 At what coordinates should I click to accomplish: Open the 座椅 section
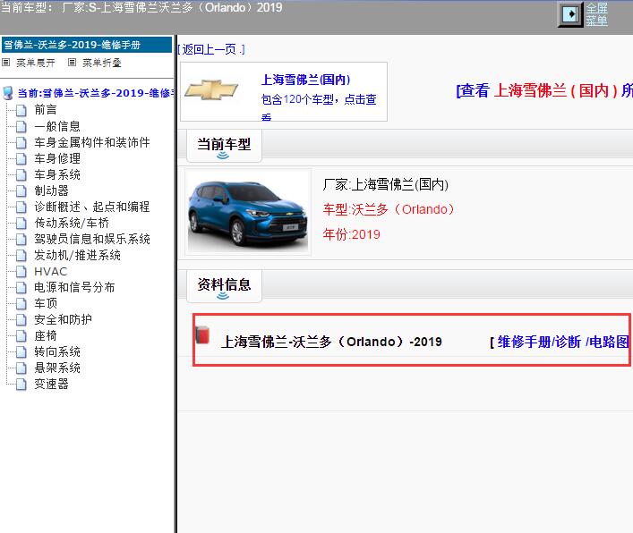pos(45,335)
